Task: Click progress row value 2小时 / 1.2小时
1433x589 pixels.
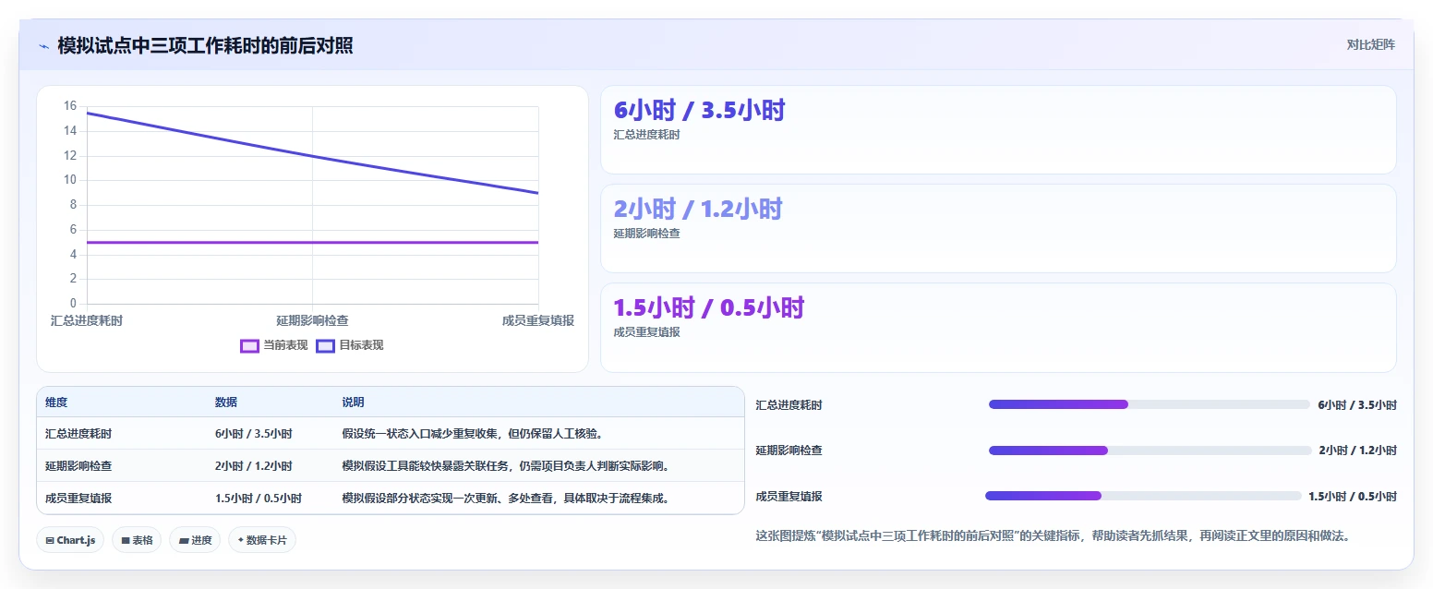Action: point(1358,451)
